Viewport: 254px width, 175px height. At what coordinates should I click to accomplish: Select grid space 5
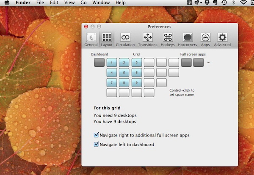124,72
